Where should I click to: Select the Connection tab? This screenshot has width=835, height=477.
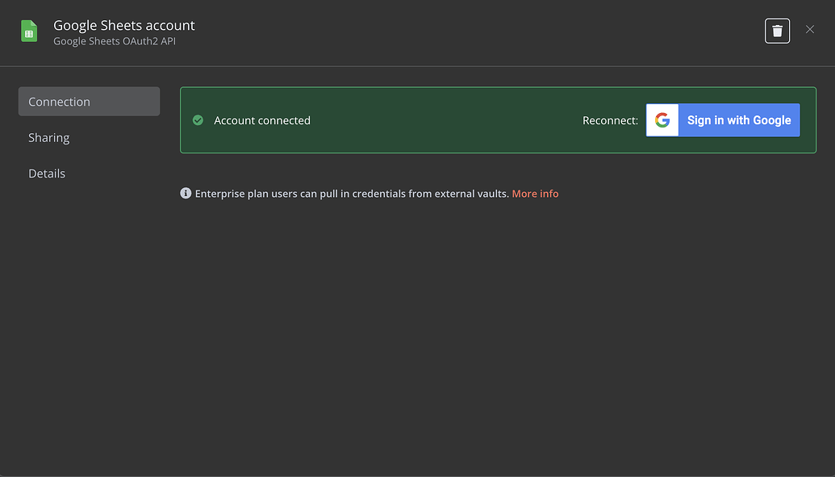(x=59, y=101)
